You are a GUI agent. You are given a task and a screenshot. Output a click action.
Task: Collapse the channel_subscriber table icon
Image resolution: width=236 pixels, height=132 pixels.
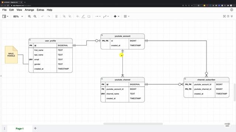coord(185,79)
